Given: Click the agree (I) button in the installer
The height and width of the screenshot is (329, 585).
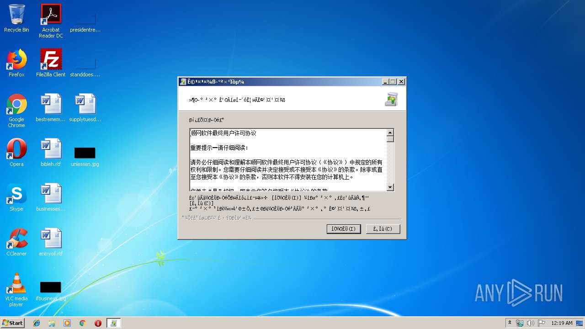Looking at the screenshot, I should [x=344, y=229].
